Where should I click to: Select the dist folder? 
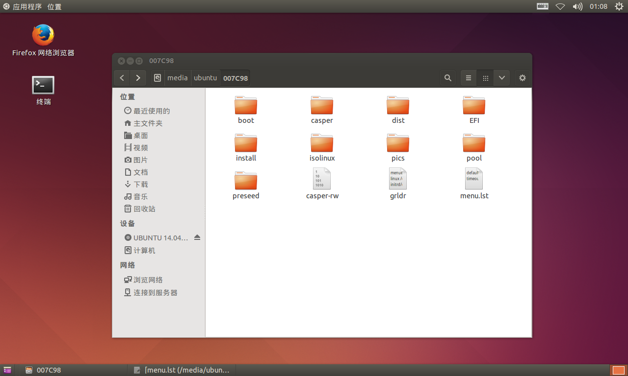point(398,110)
